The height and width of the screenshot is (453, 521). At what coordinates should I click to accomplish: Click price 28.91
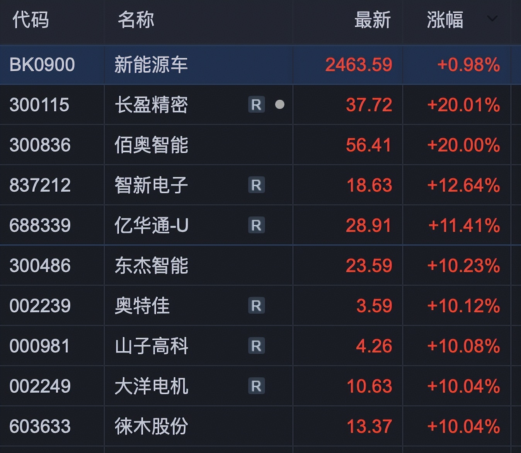coord(369,225)
